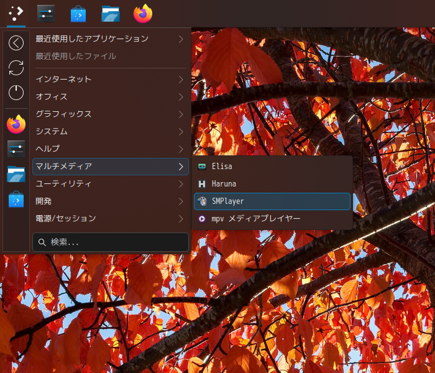
Task: Expand the 開発 category arrow
Action: click(x=181, y=201)
